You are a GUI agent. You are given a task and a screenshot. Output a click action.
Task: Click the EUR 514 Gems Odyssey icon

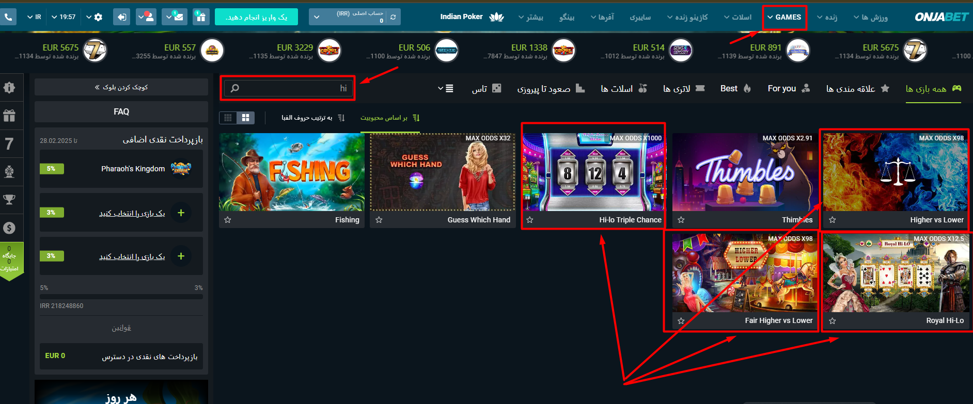click(x=681, y=51)
